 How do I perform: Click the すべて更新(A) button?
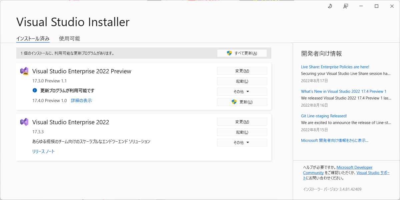pos(242,53)
